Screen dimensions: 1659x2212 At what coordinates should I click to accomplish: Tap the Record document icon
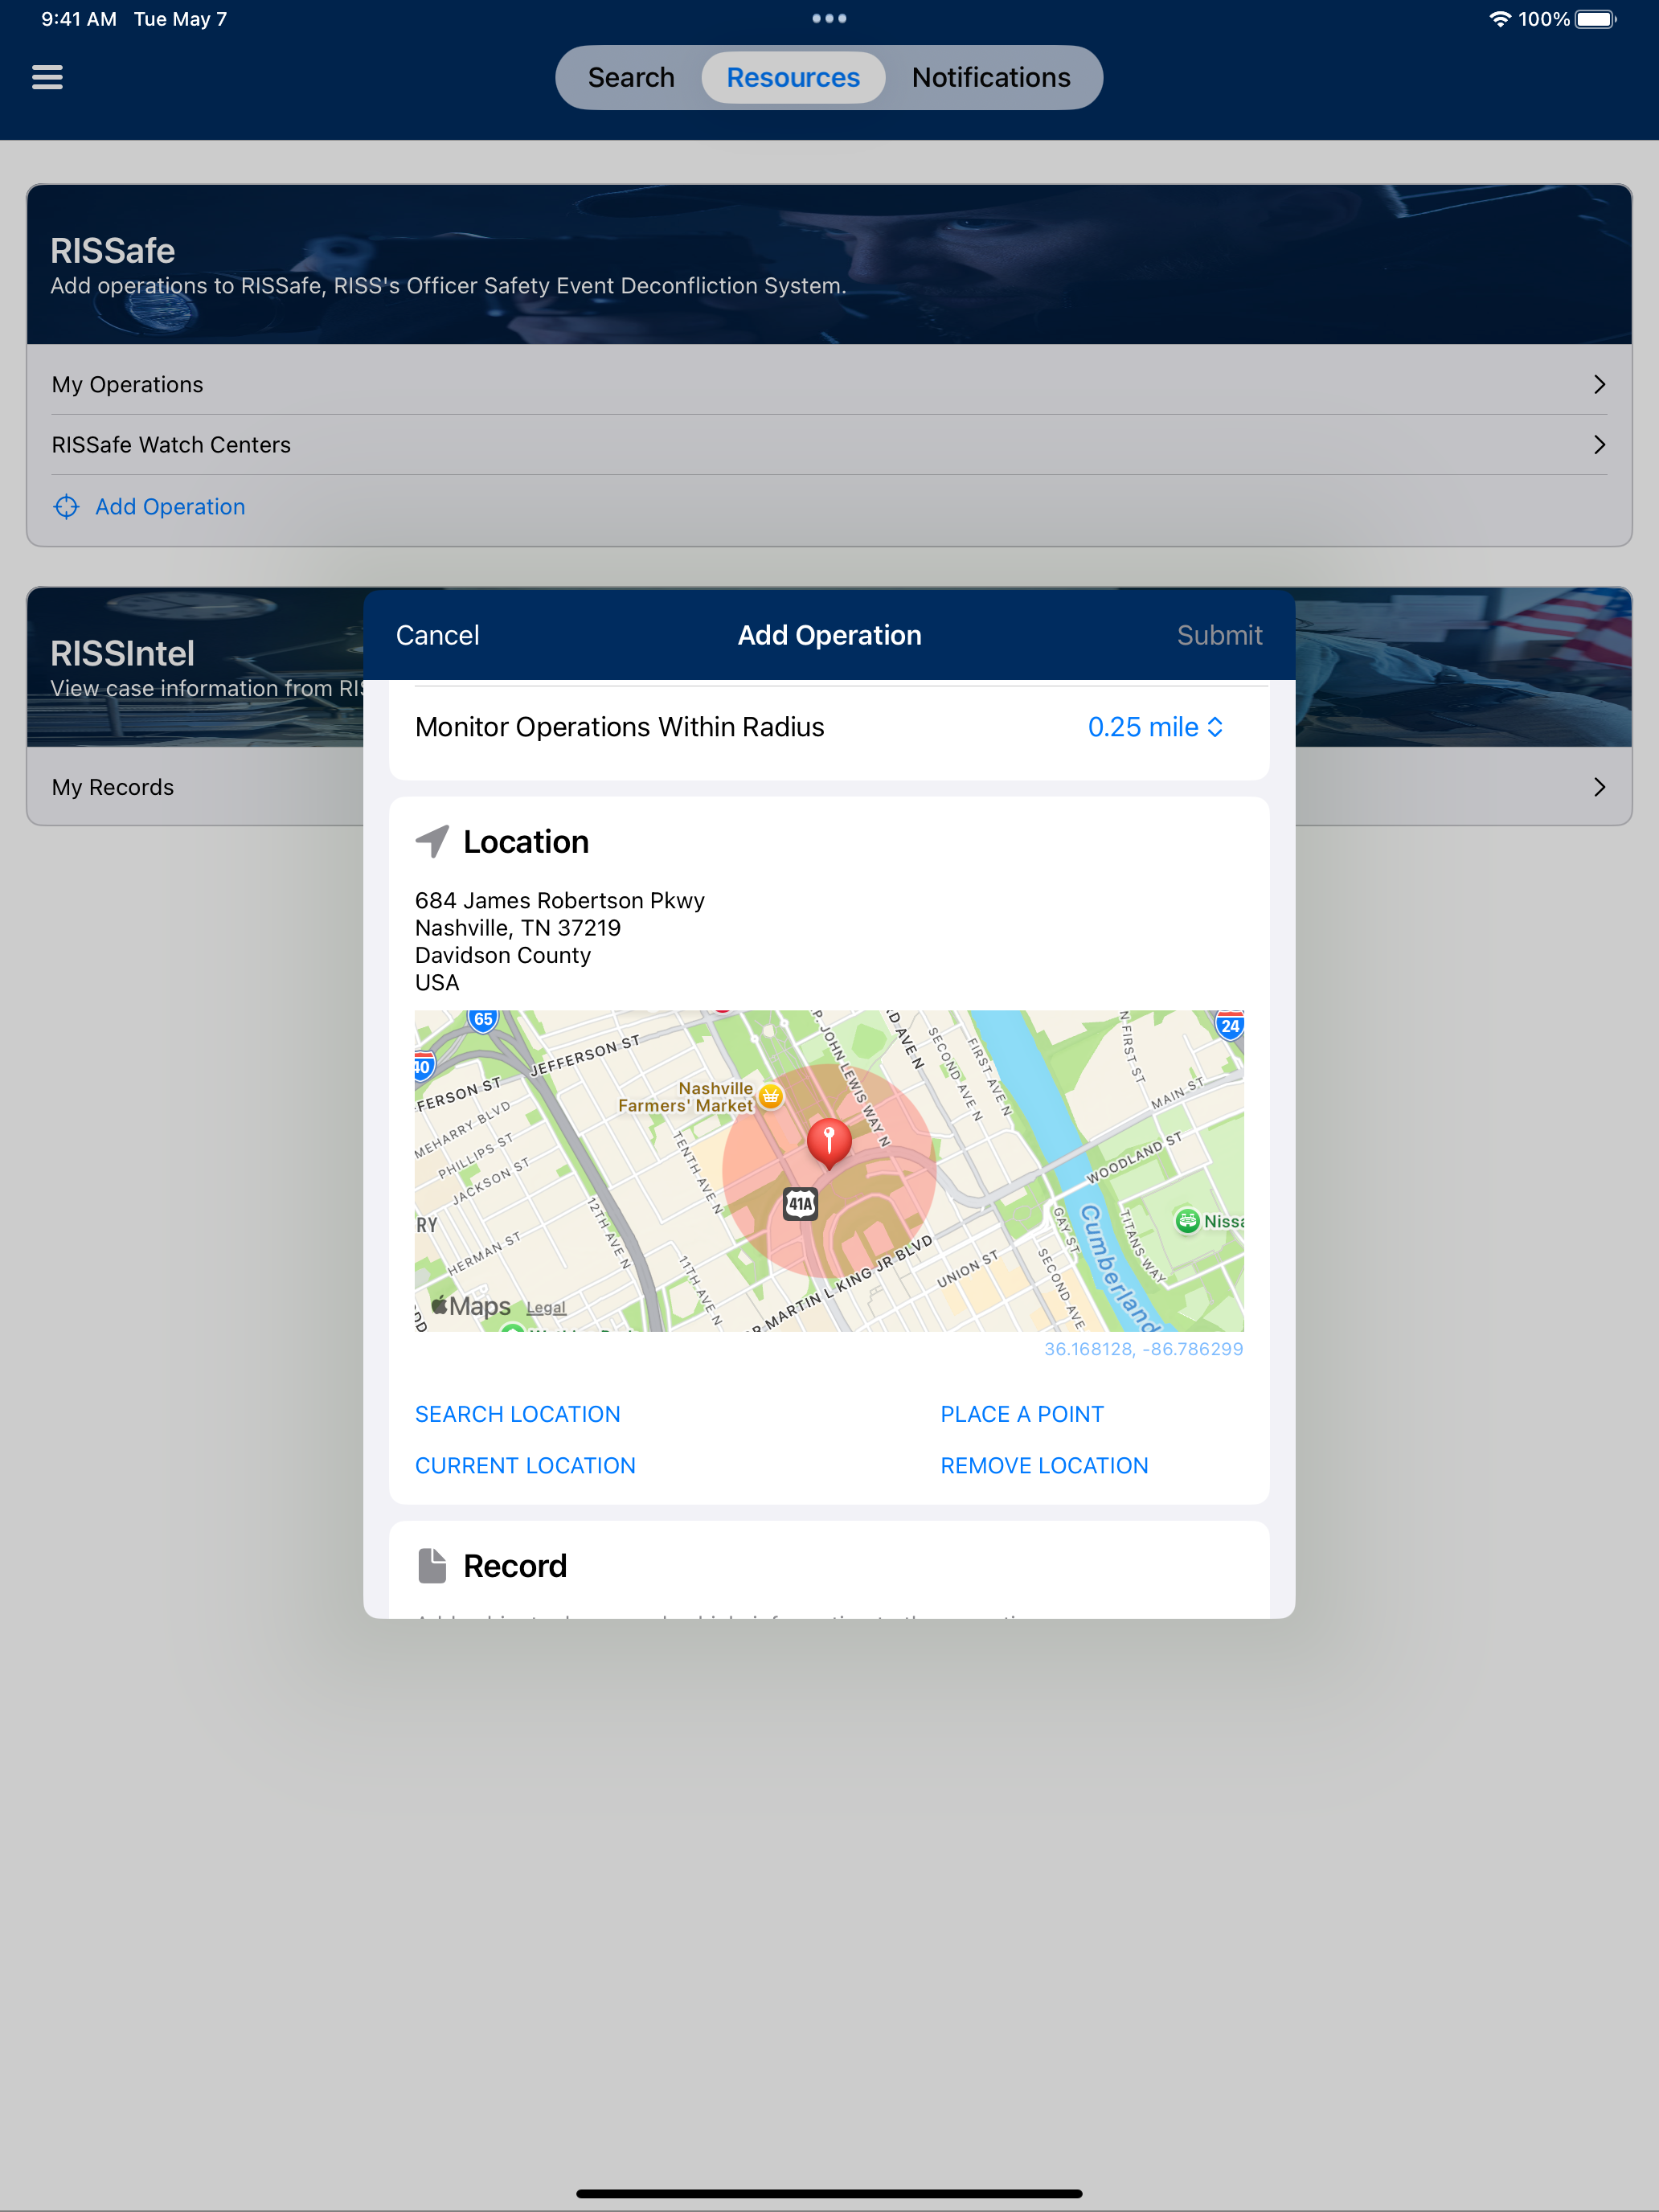[432, 1566]
